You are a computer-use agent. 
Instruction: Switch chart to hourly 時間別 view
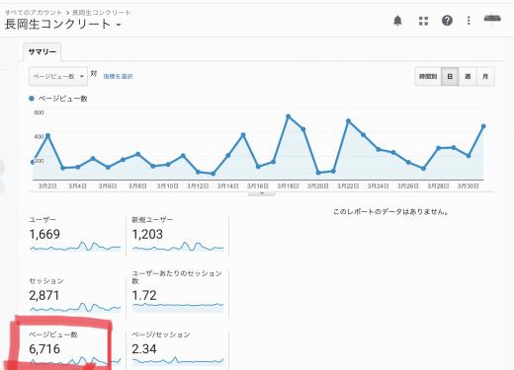click(428, 76)
